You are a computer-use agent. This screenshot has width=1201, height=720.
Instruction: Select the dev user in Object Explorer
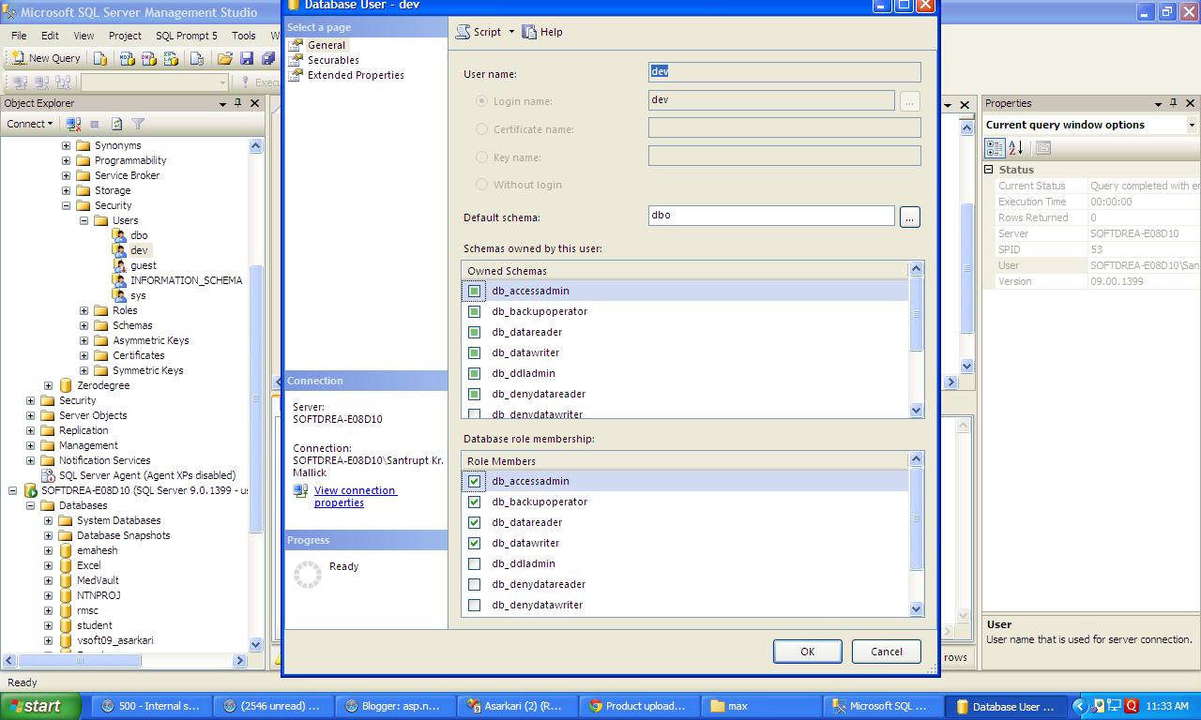(x=139, y=250)
